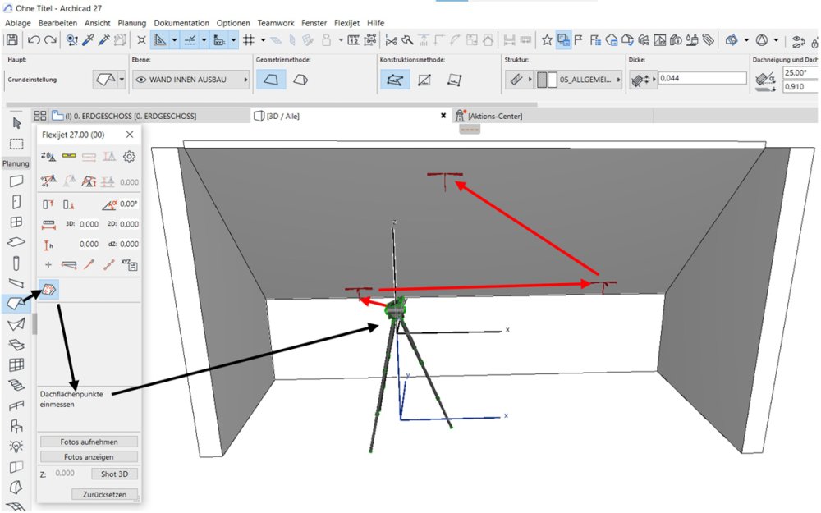
Task: Select the Arrow tool in the toolbox
Action: pos(16,123)
